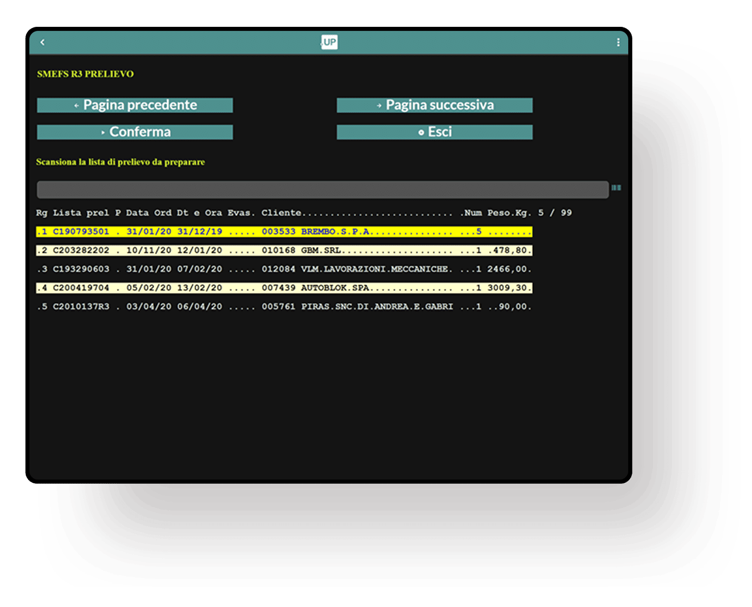Click the weight value 2466,00
This screenshot has width=752, height=607.
(x=507, y=269)
